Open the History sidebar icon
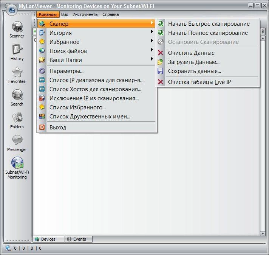Image resolution: width=269 pixels, height=255 pixels. point(17,50)
